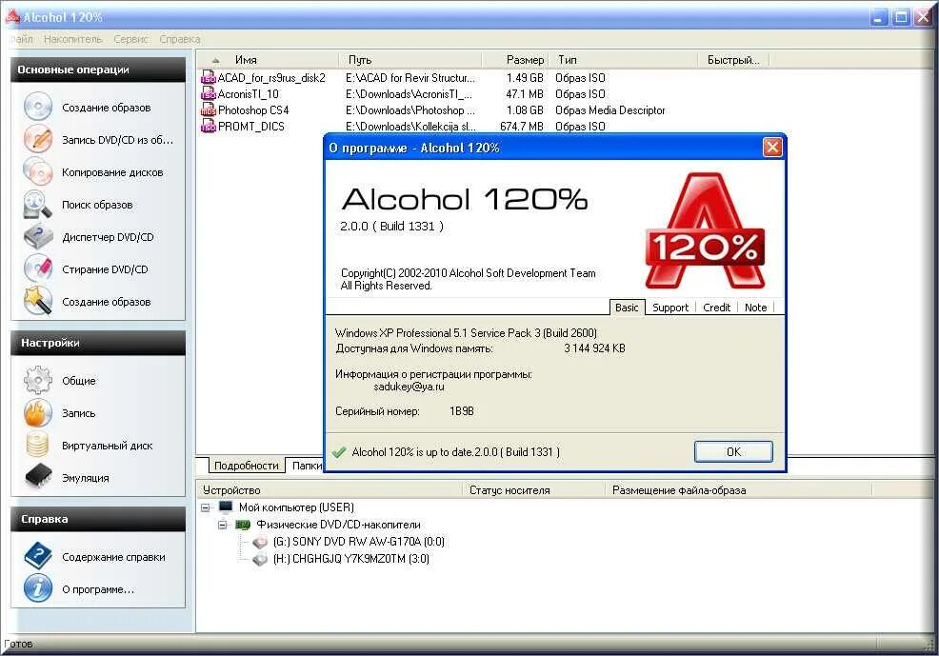The image size is (939, 656).
Task: Click the Мой компьютер monitor icon
Action: coord(226,507)
